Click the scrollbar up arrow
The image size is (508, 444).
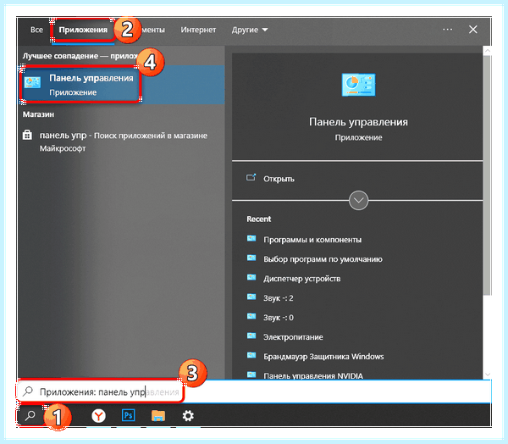point(487,51)
